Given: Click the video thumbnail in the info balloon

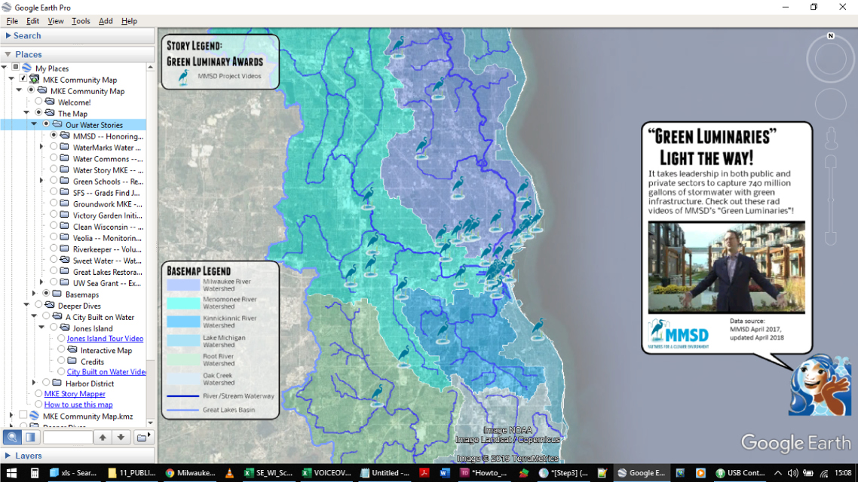Looking at the screenshot, I should tap(727, 267).
